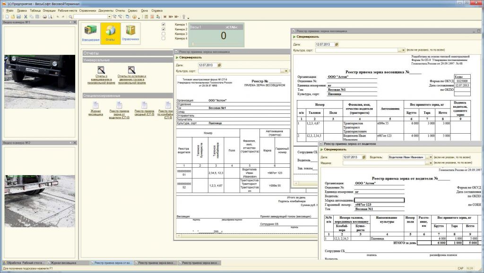Image resolution: width=484 pixels, height=273 pixels.
Task: Open Культура selection in top-right Реестр window
Action: (x=399, y=50)
